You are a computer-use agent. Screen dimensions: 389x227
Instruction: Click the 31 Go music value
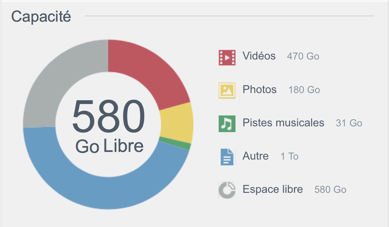(x=349, y=123)
